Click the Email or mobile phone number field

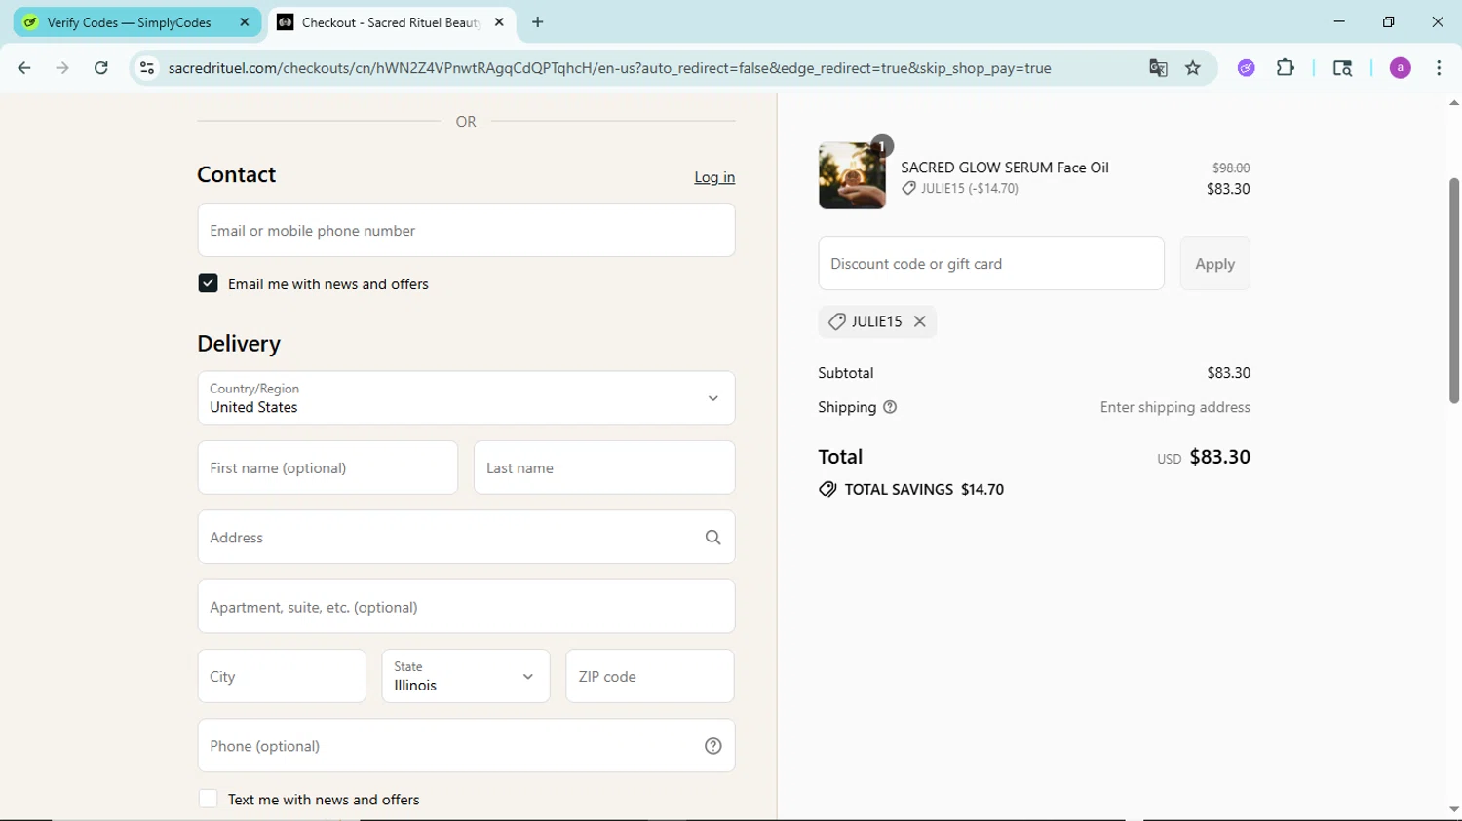pyautogui.click(x=466, y=230)
